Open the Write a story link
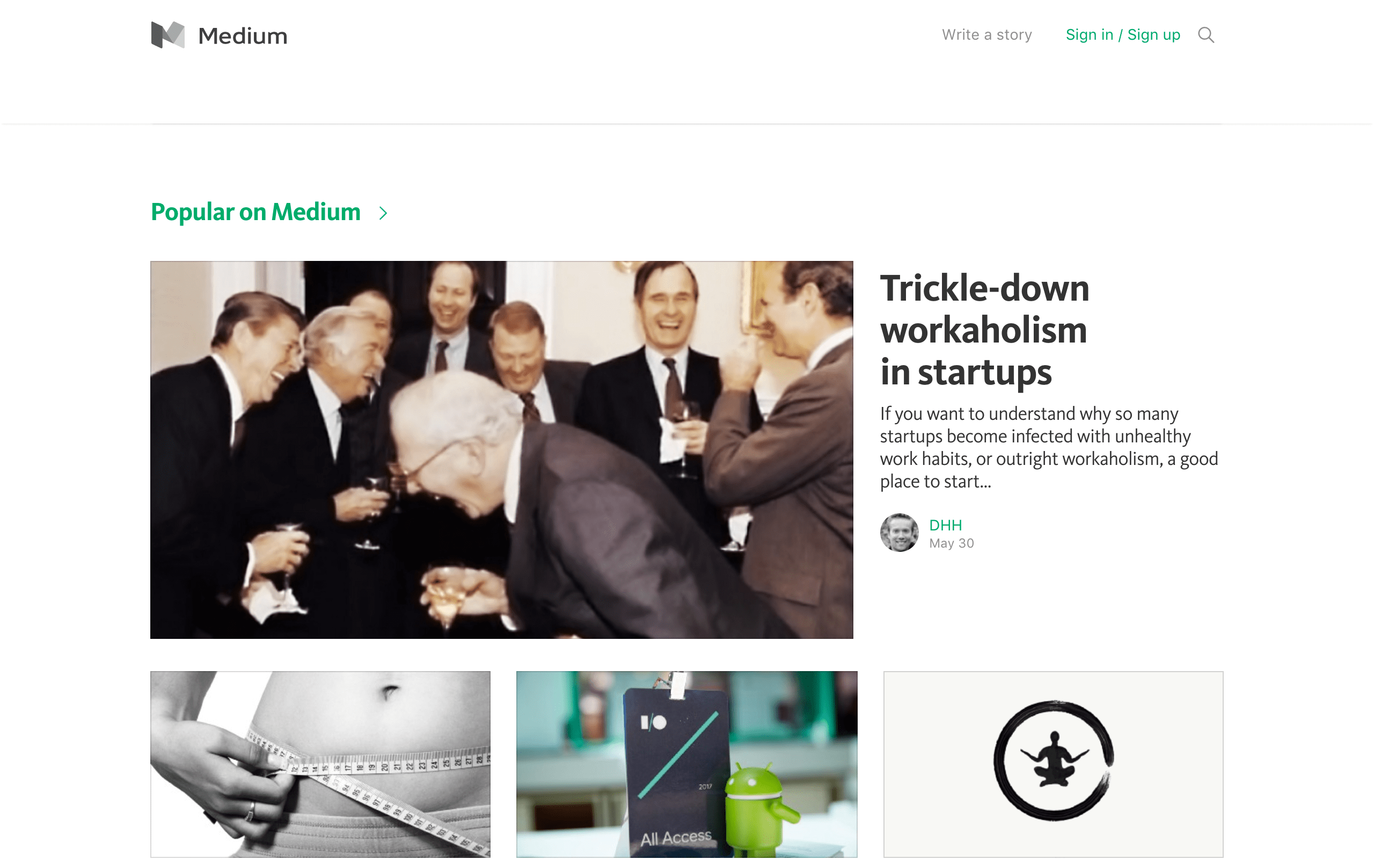 tap(987, 35)
